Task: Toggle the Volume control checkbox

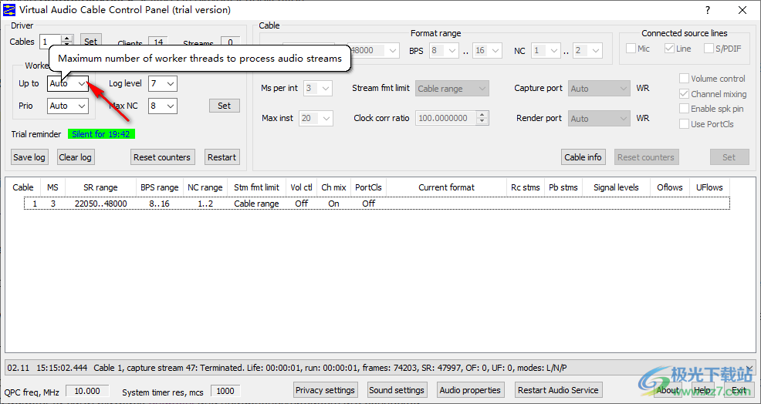Action: click(684, 79)
